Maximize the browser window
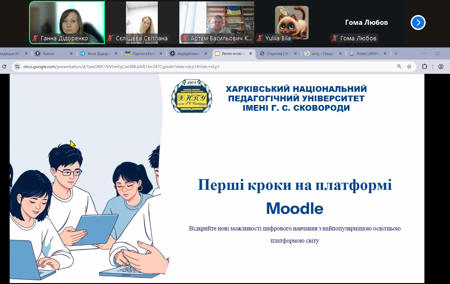 tap(437, 53)
